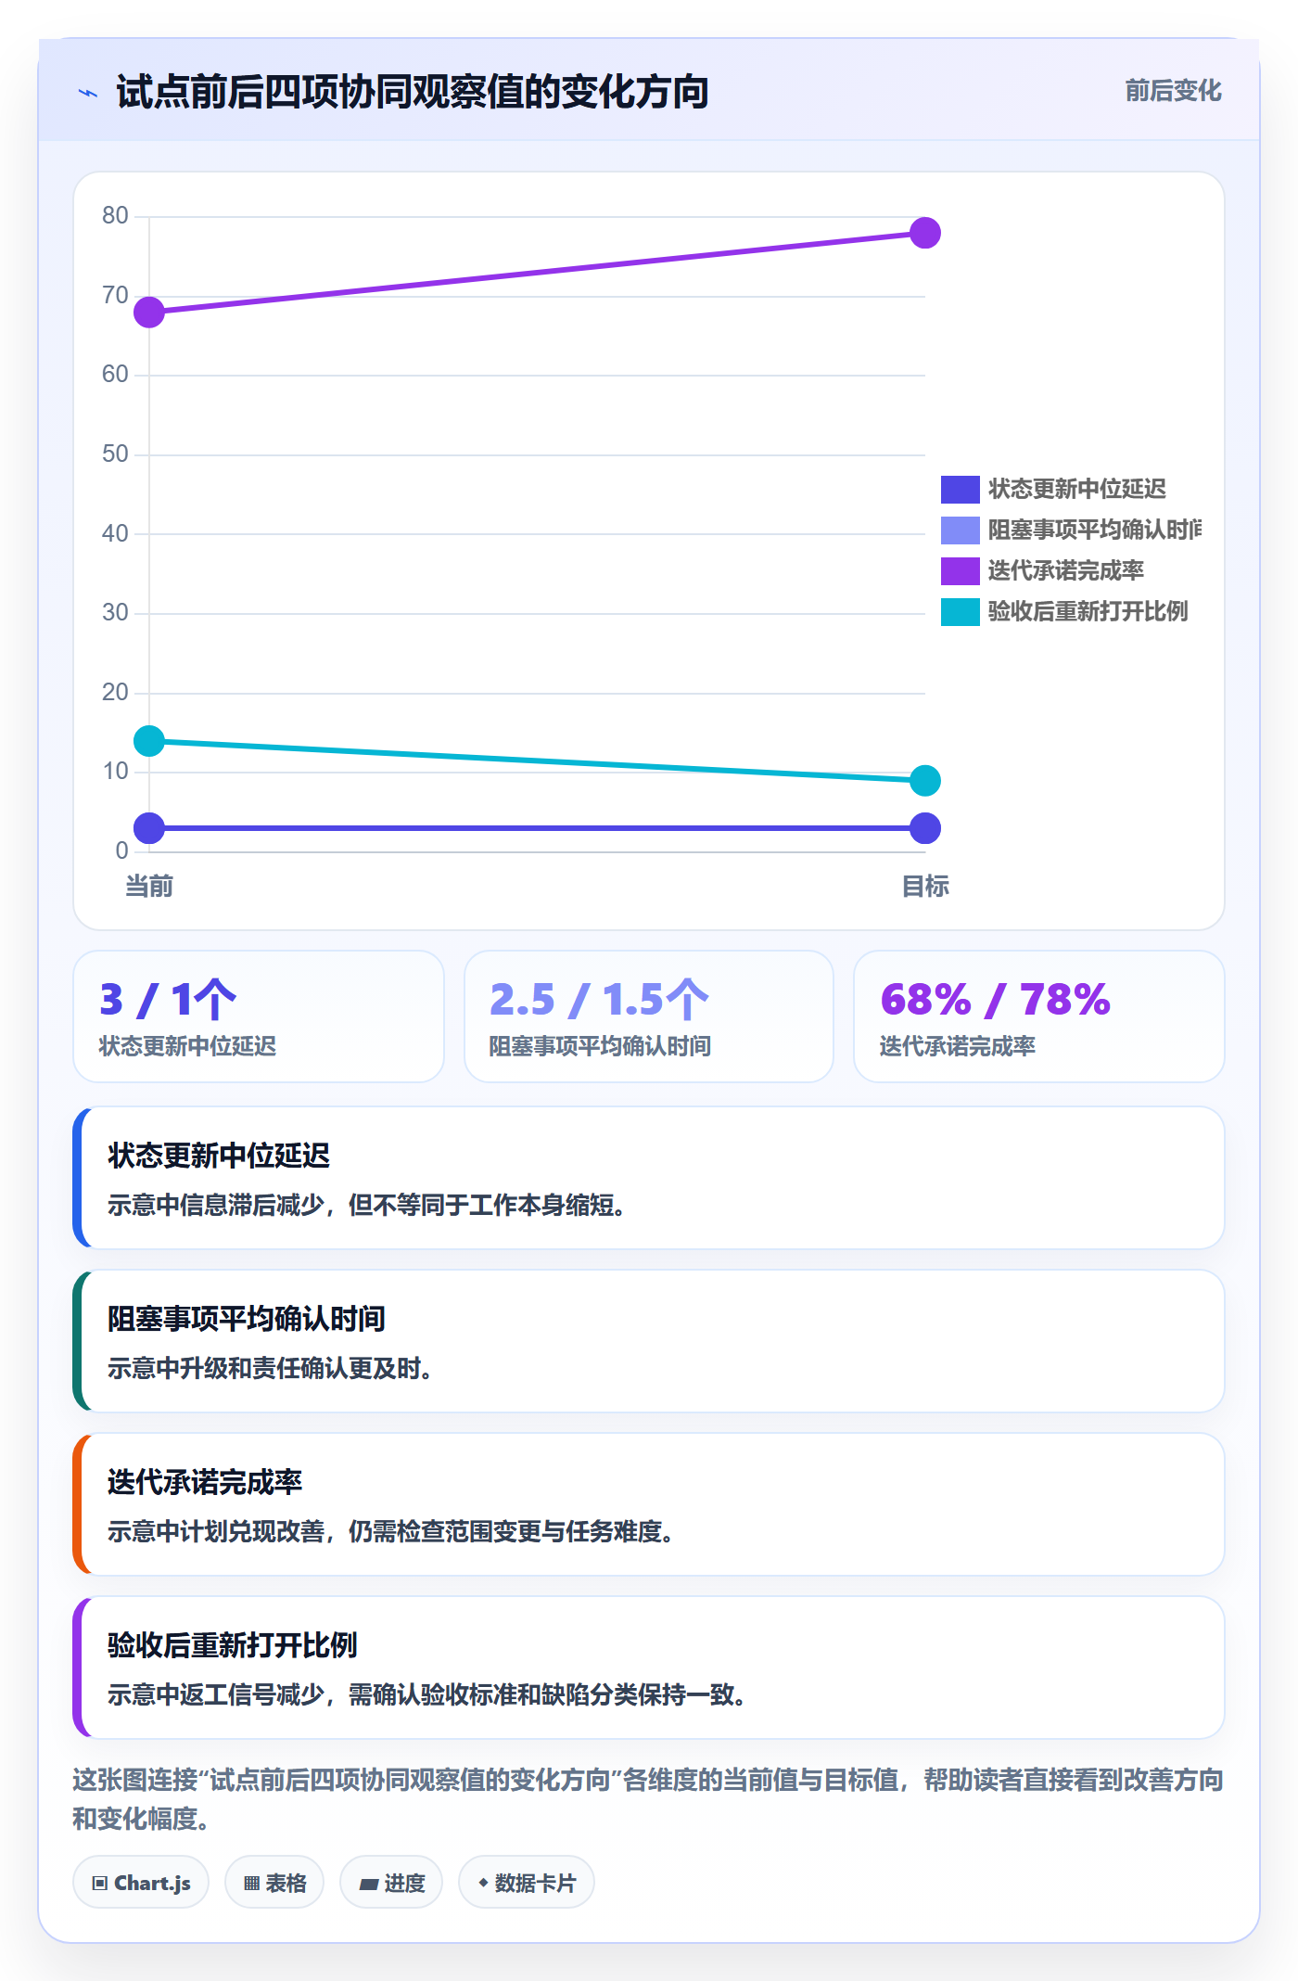
Task: Click the dark blue data point above 目标
Action: point(925,828)
